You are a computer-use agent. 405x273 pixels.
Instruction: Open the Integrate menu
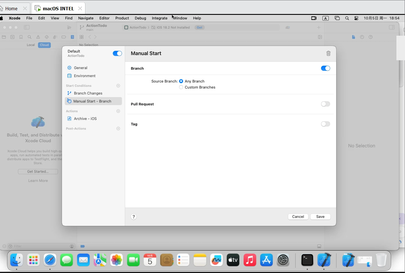[x=160, y=18]
